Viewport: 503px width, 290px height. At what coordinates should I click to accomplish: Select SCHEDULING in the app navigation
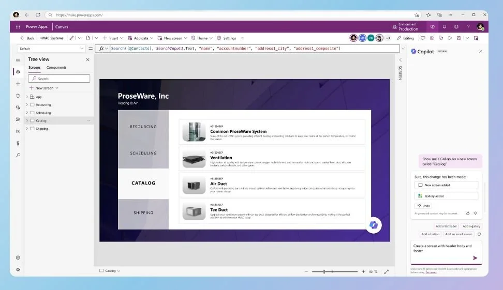(143, 153)
